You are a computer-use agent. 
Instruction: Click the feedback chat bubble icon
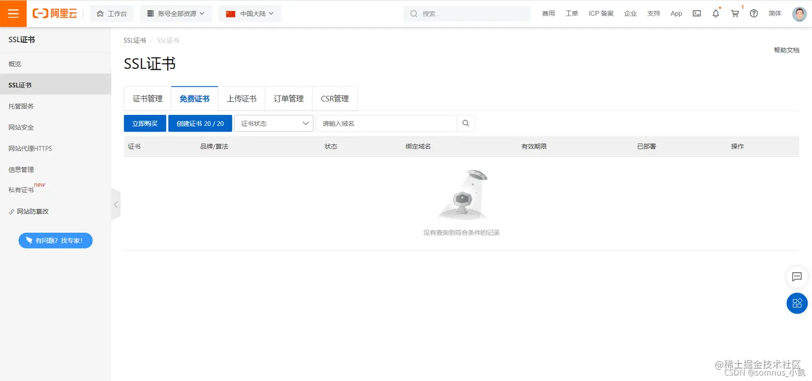tap(796, 277)
